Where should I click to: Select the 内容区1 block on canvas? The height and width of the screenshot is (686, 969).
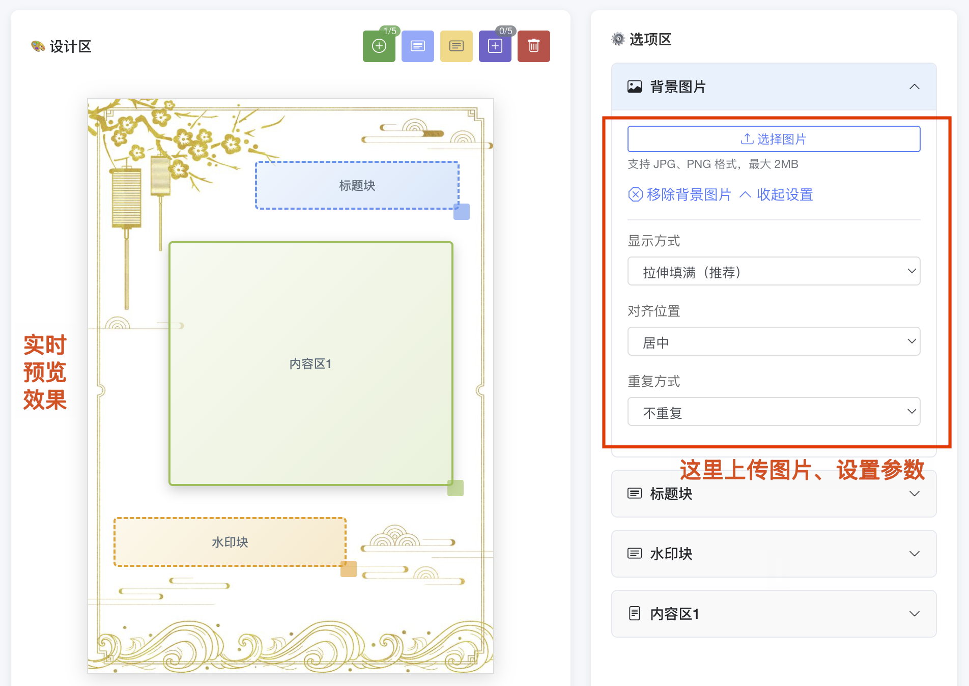tap(310, 363)
